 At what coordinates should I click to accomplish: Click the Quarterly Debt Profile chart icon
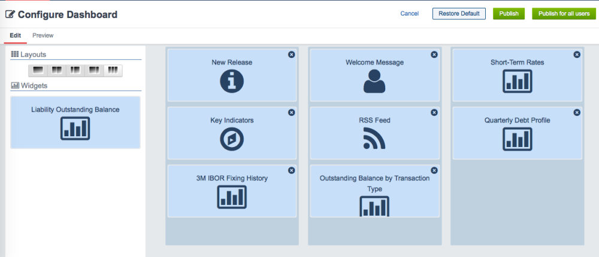pyautogui.click(x=518, y=139)
